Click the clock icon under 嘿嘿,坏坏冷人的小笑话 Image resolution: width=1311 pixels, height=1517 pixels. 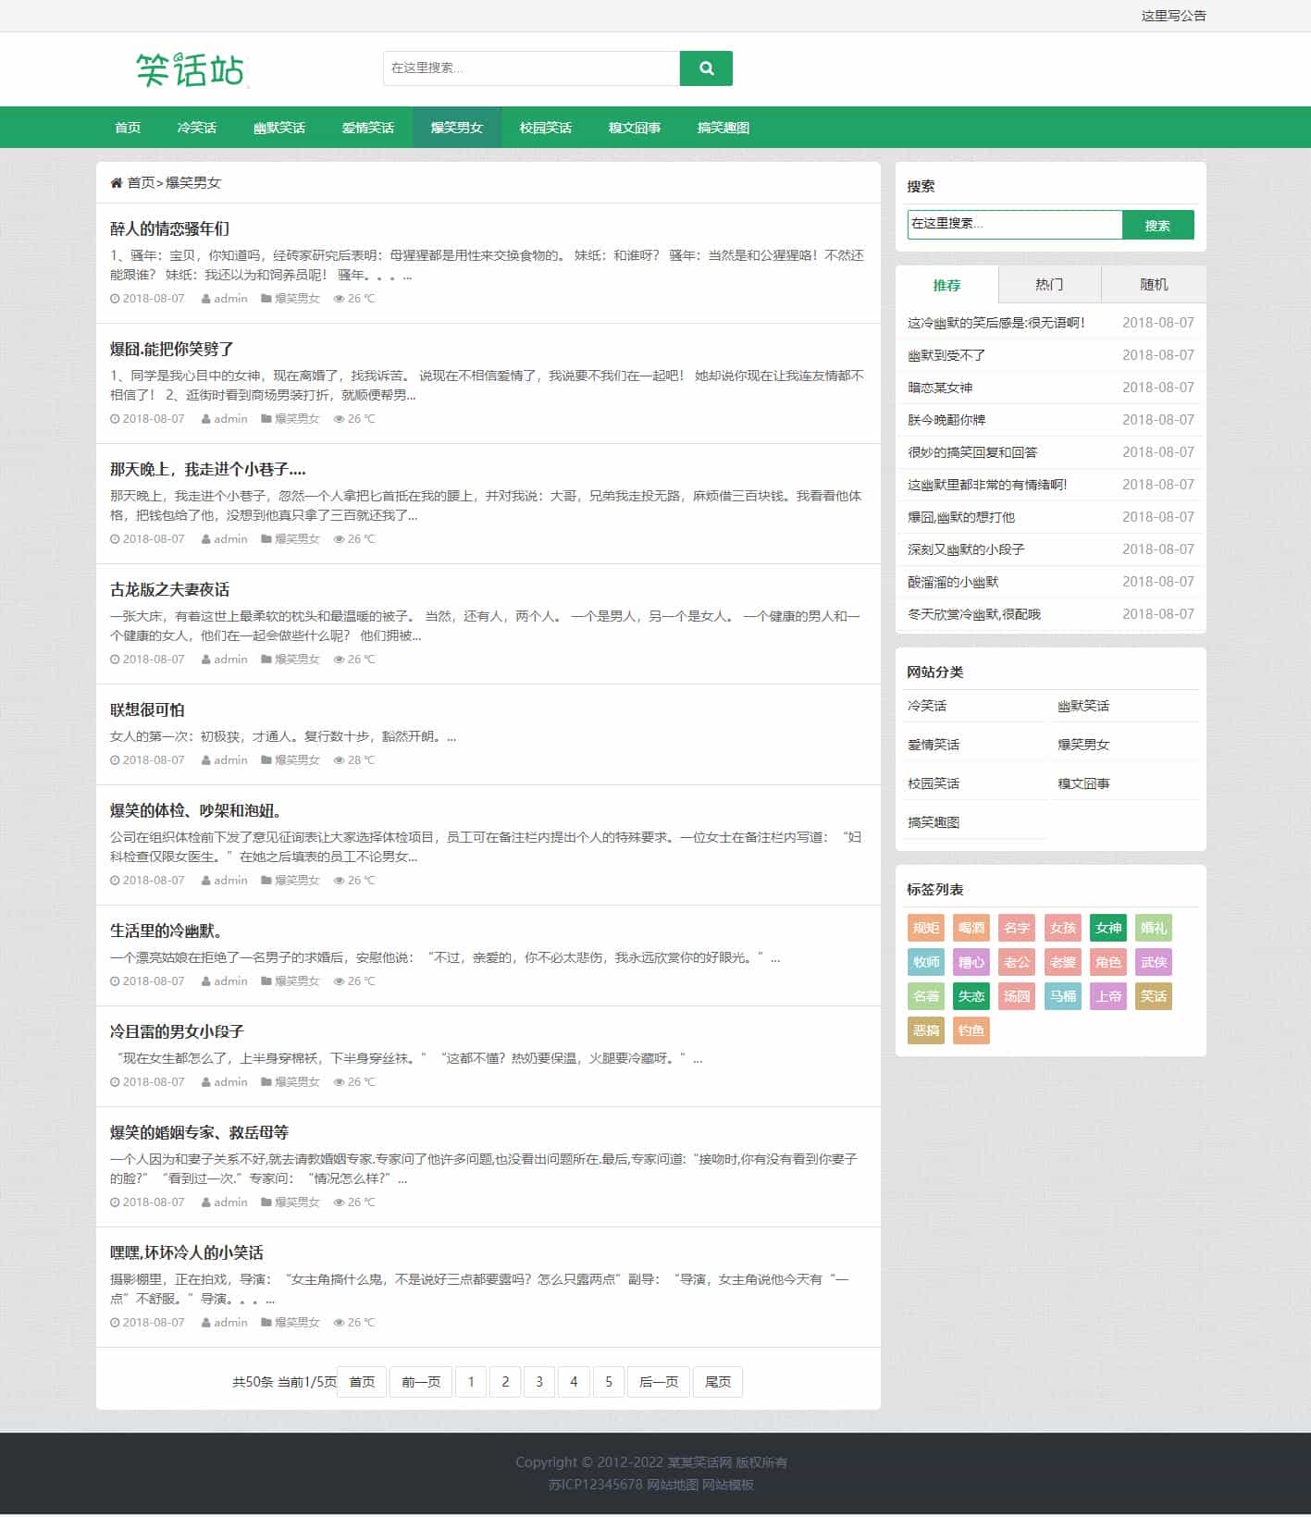coord(115,1323)
